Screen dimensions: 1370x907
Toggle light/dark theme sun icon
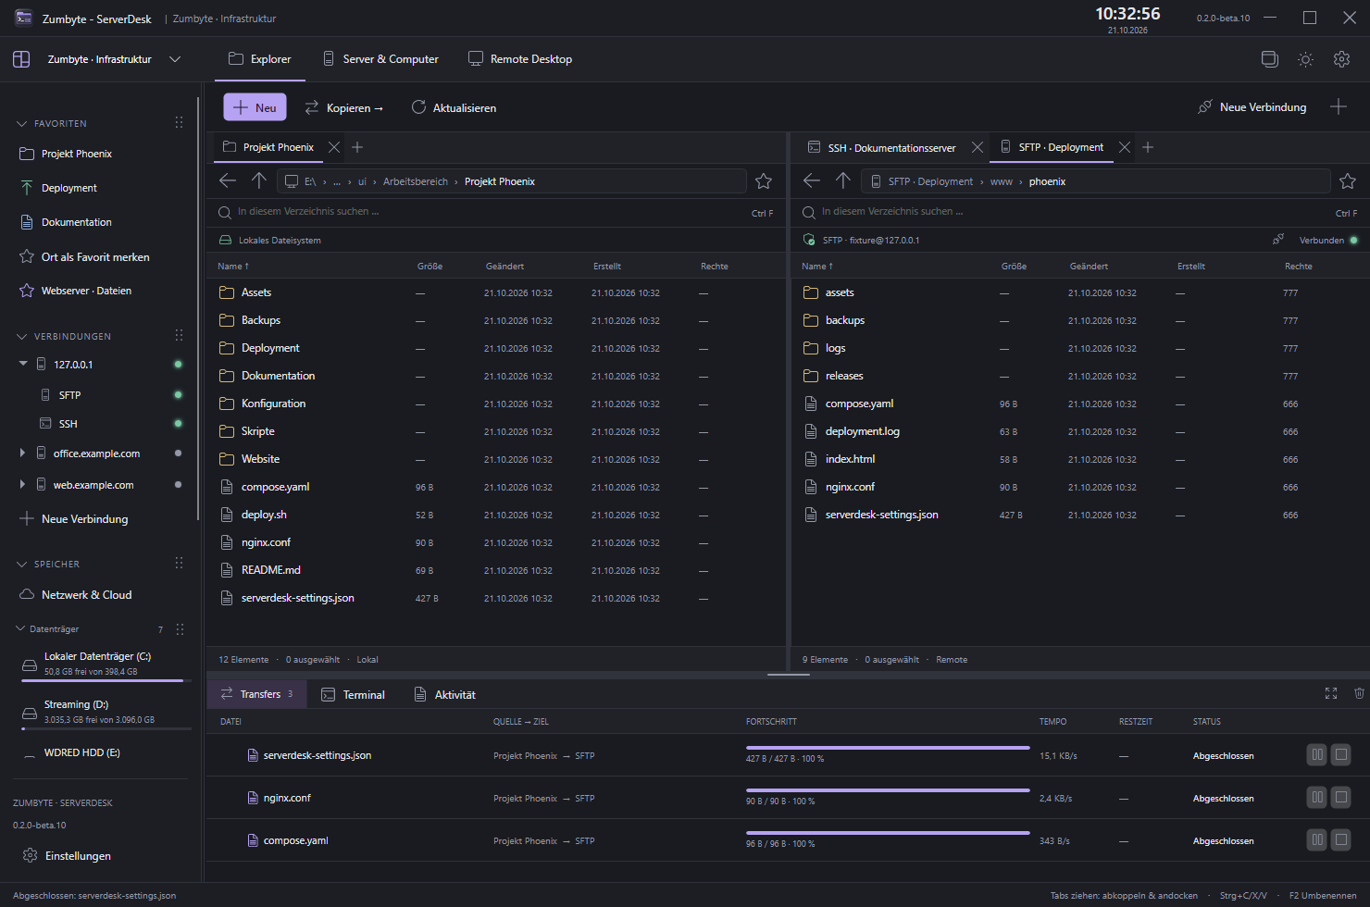coord(1305,59)
